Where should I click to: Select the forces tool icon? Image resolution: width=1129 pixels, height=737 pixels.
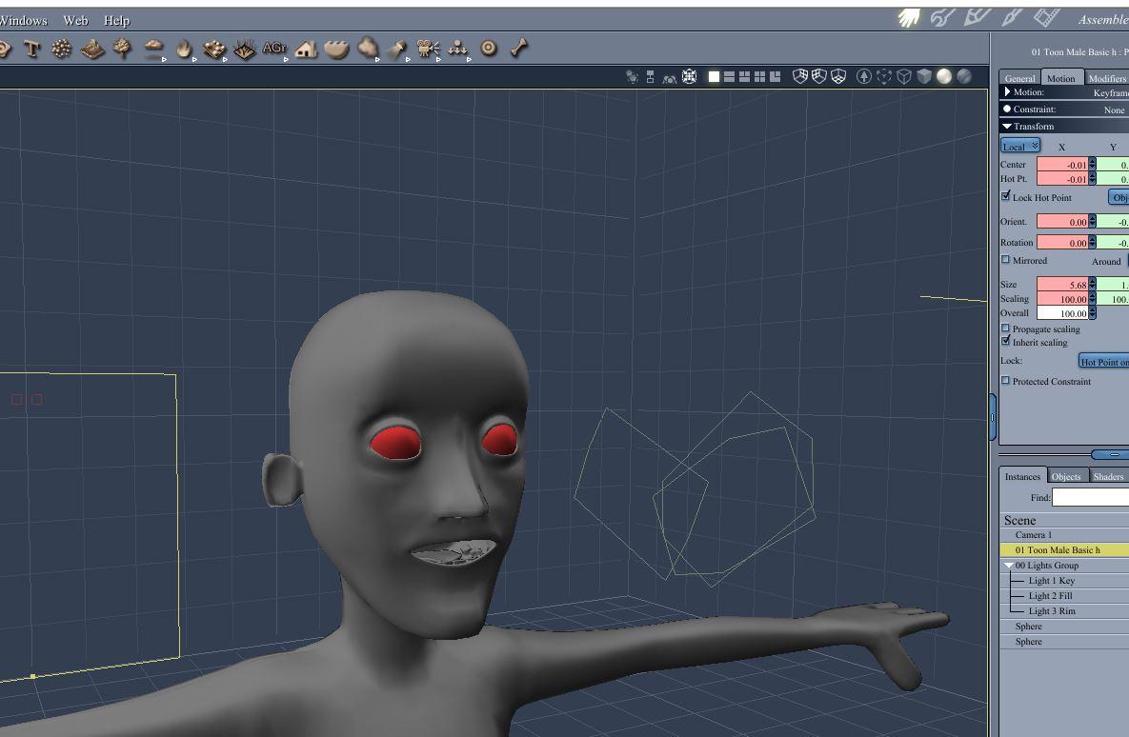coord(458,49)
